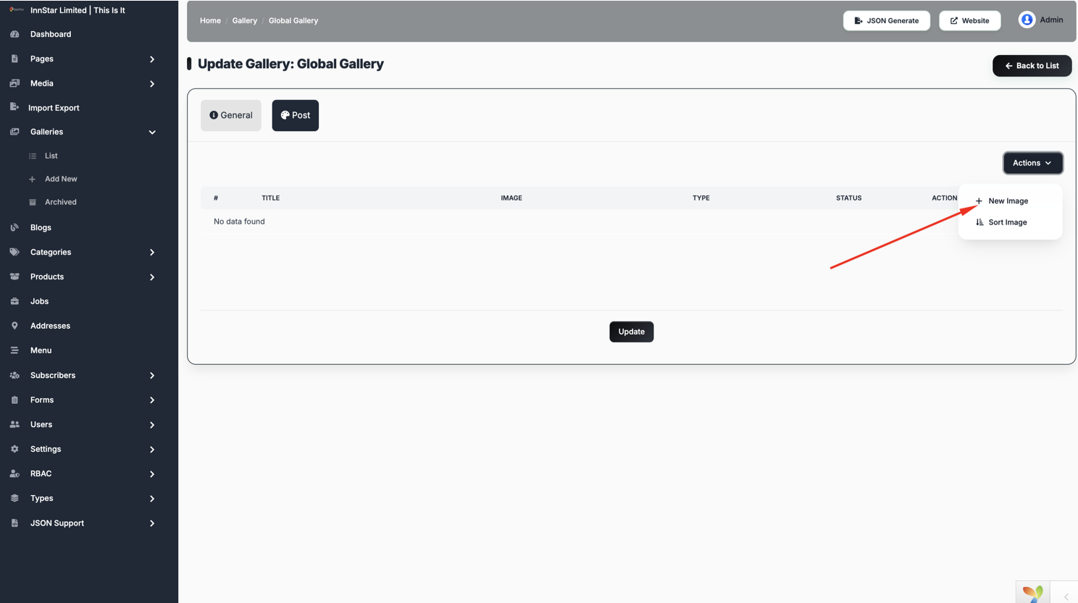
Task: Click the Update button
Action: [x=632, y=332]
